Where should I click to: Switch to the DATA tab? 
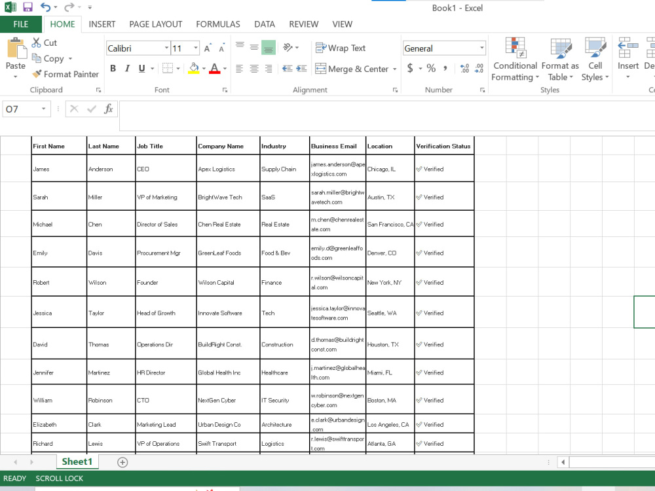(265, 24)
